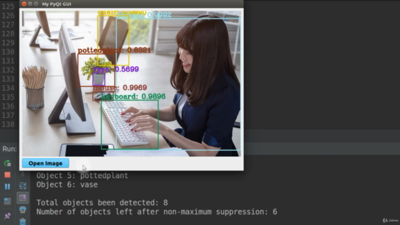Viewport: 400px width, 225px height.
Task: Click line number 134 in the editor gutter
Action: coord(8,88)
